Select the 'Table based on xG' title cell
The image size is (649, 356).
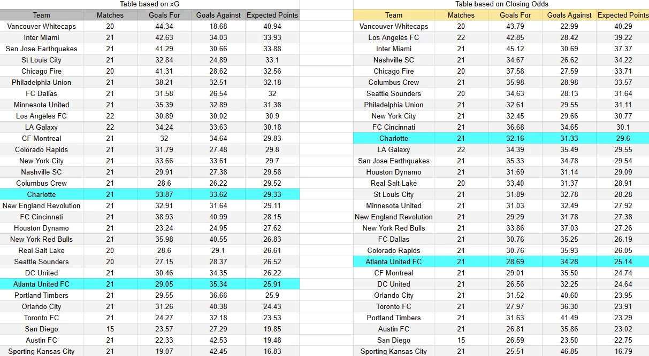[149, 4]
